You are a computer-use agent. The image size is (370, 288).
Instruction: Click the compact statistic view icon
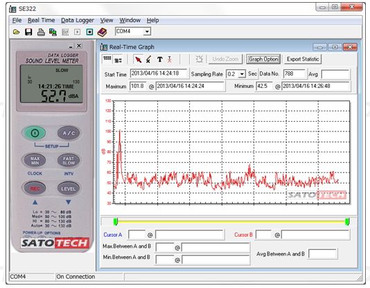click(x=118, y=60)
